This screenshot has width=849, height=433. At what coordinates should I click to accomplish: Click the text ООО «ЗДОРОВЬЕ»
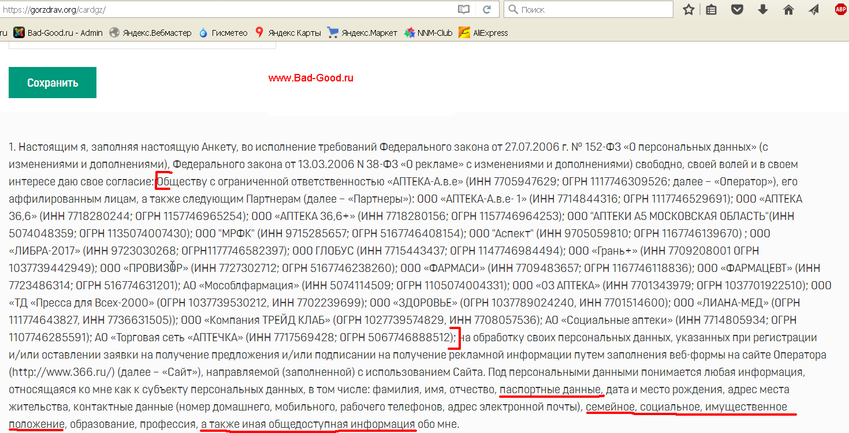(414, 303)
